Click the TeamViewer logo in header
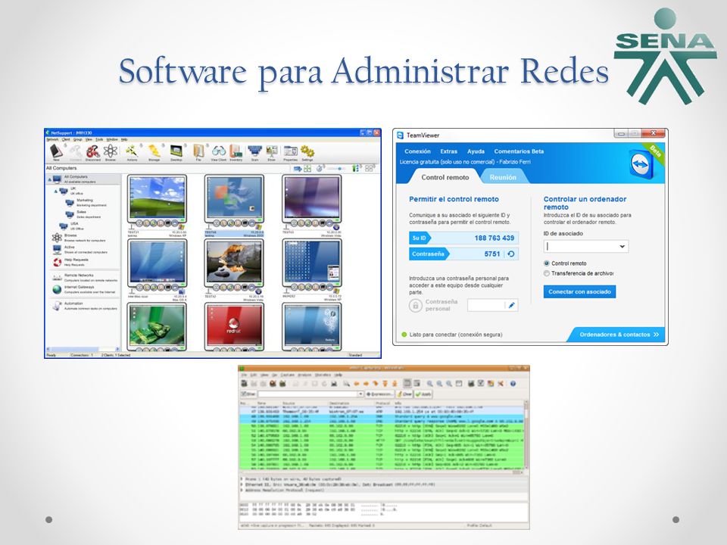Viewport: 727px width, 545px height. pos(641,164)
